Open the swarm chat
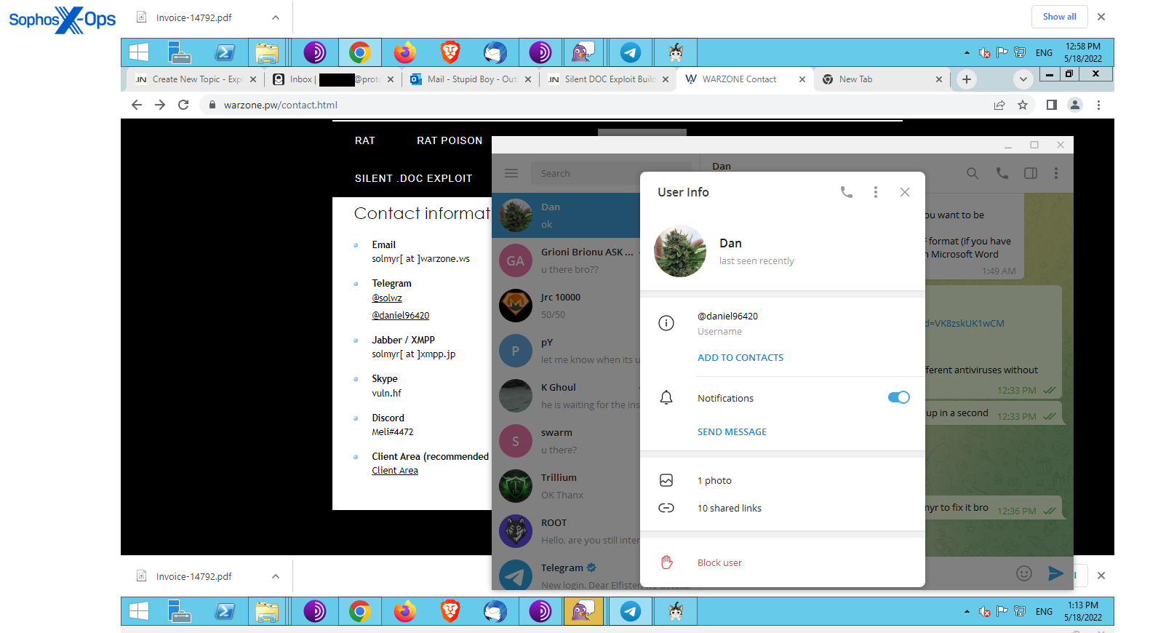 click(x=566, y=441)
